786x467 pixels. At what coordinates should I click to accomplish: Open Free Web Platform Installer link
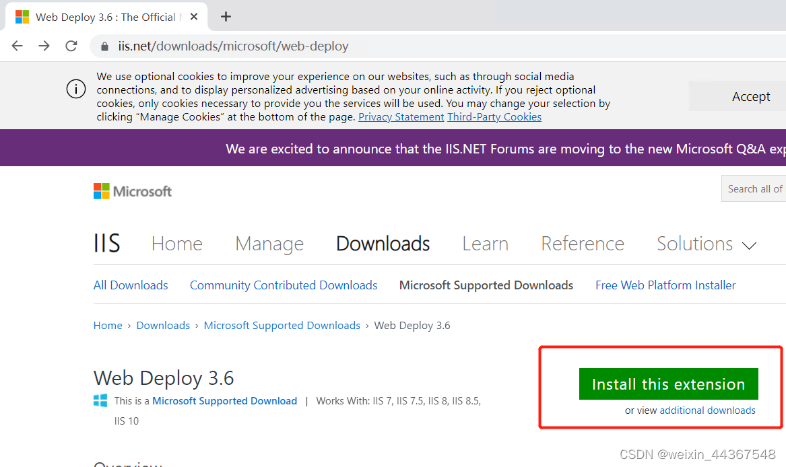click(x=665, y=285)
